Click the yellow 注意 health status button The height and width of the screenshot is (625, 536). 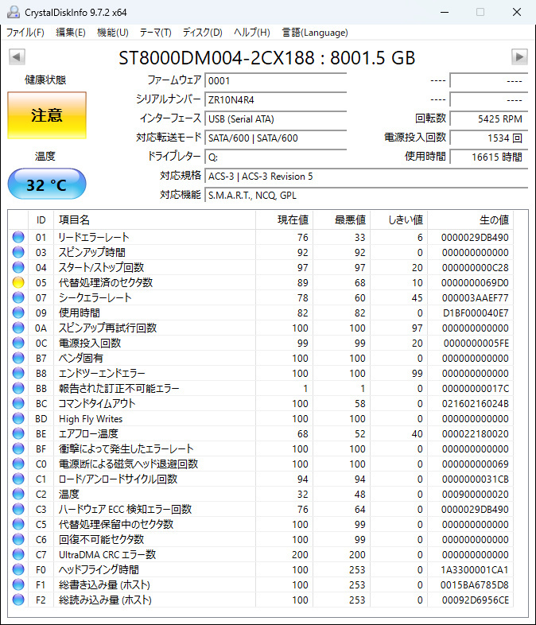point(47,115)
